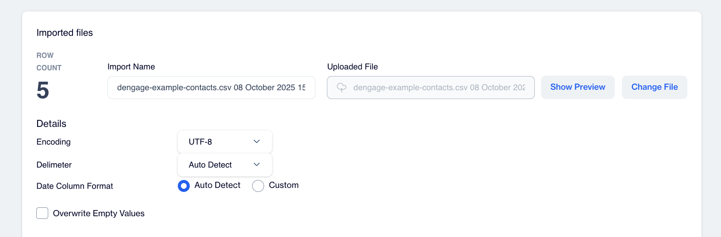Click the ROW COUNT label
The image size is (721, 237).
[x=49, y=61]
